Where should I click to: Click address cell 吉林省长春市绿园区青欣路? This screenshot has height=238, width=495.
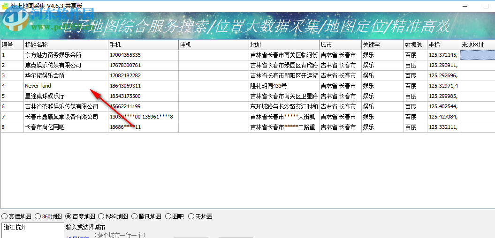click(284, 65)
